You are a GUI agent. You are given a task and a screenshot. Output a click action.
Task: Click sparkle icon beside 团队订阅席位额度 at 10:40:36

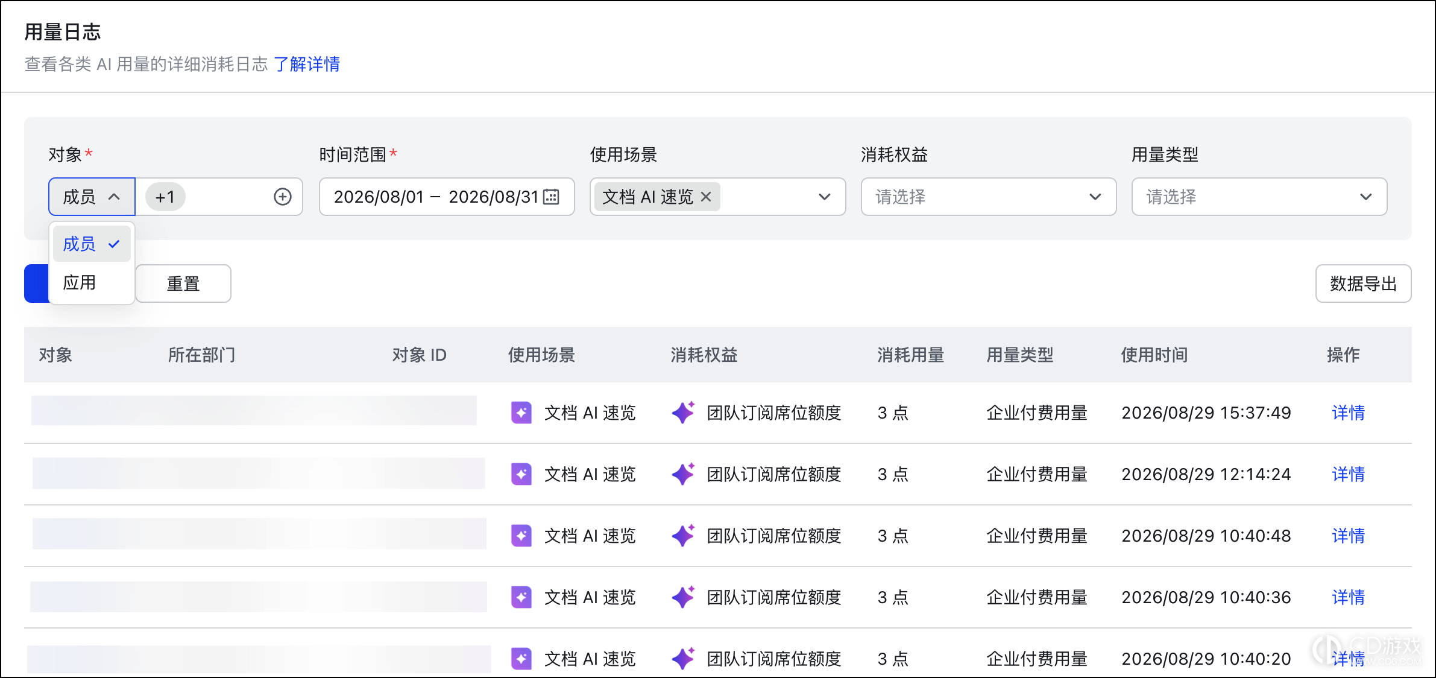tap(684, 597)
